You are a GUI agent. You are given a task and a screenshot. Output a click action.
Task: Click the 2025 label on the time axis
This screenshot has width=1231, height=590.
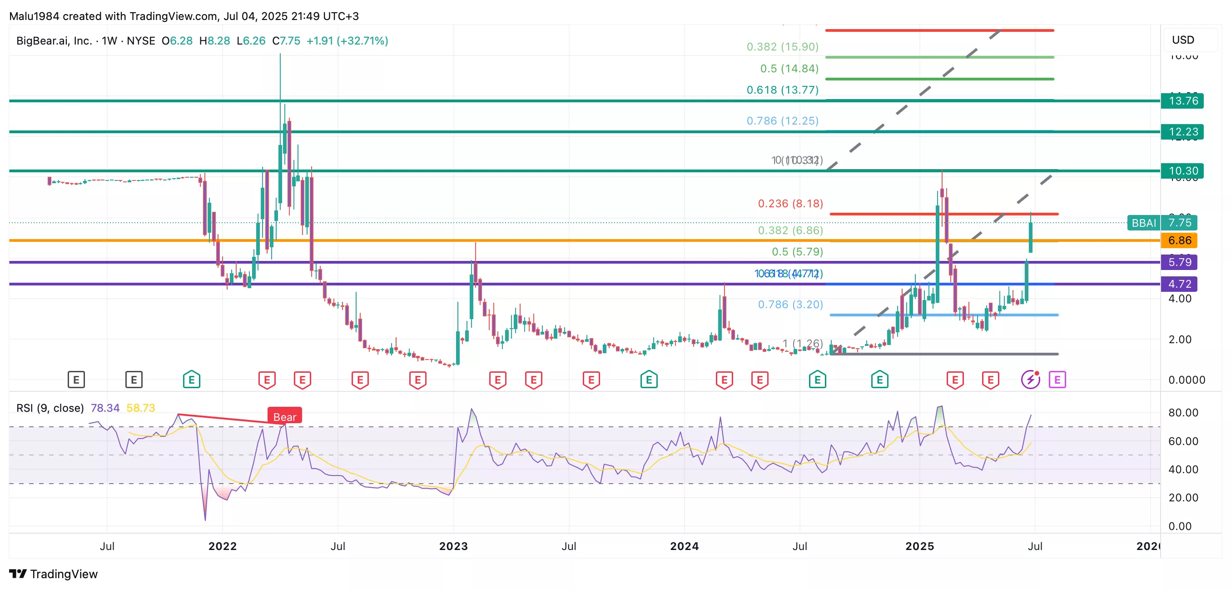(x=919, y=546)
